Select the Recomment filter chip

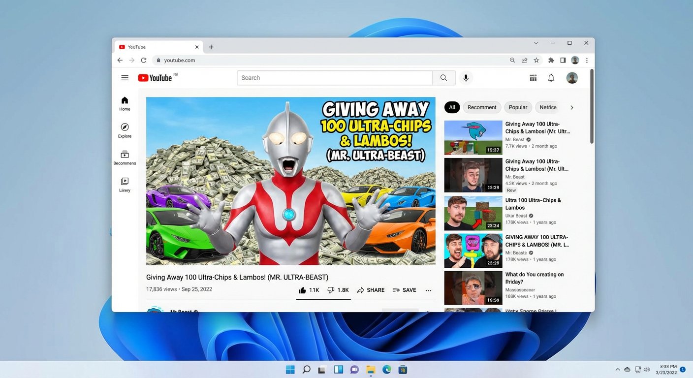coord(482,107)
